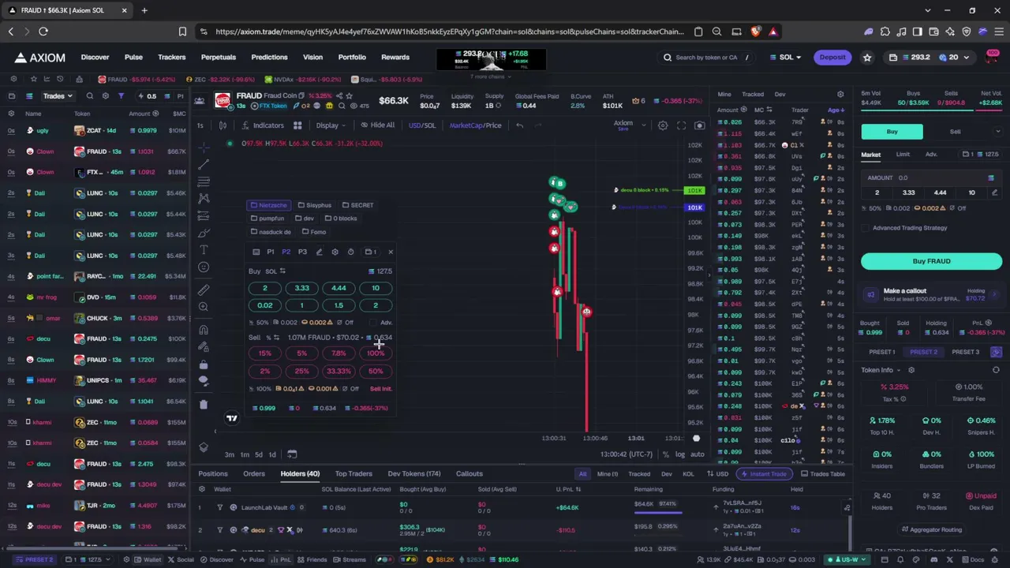The width and height of the screenshot is (1010, 568).
Task: Favorite the FRAUD token with star
Action: click(x=351, y=95)
